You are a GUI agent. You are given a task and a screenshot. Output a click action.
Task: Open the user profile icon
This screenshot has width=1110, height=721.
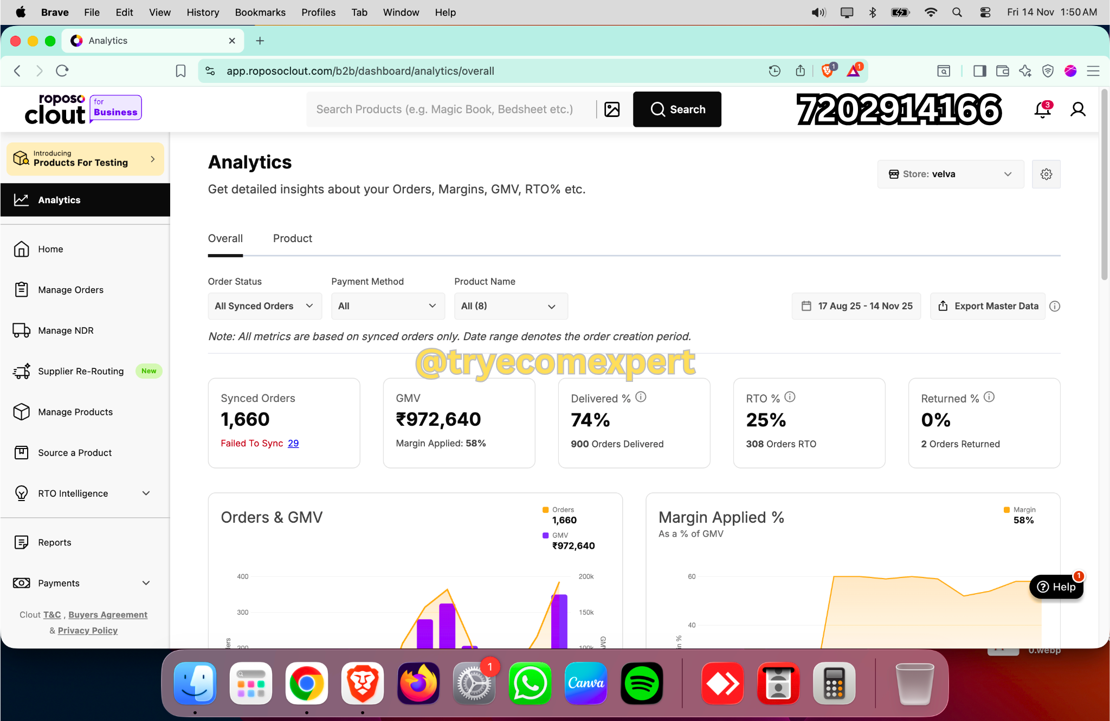[1077, 110]
